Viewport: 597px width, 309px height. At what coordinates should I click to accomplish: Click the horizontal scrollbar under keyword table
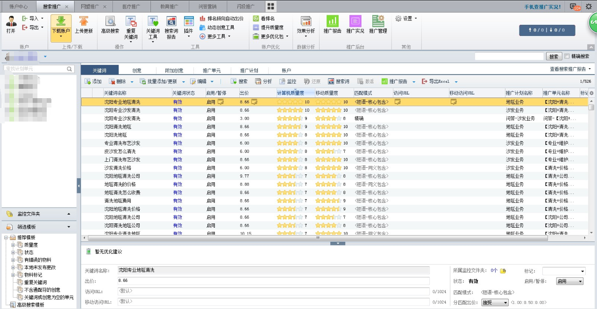pyautogui.click(x=318, y=238)
